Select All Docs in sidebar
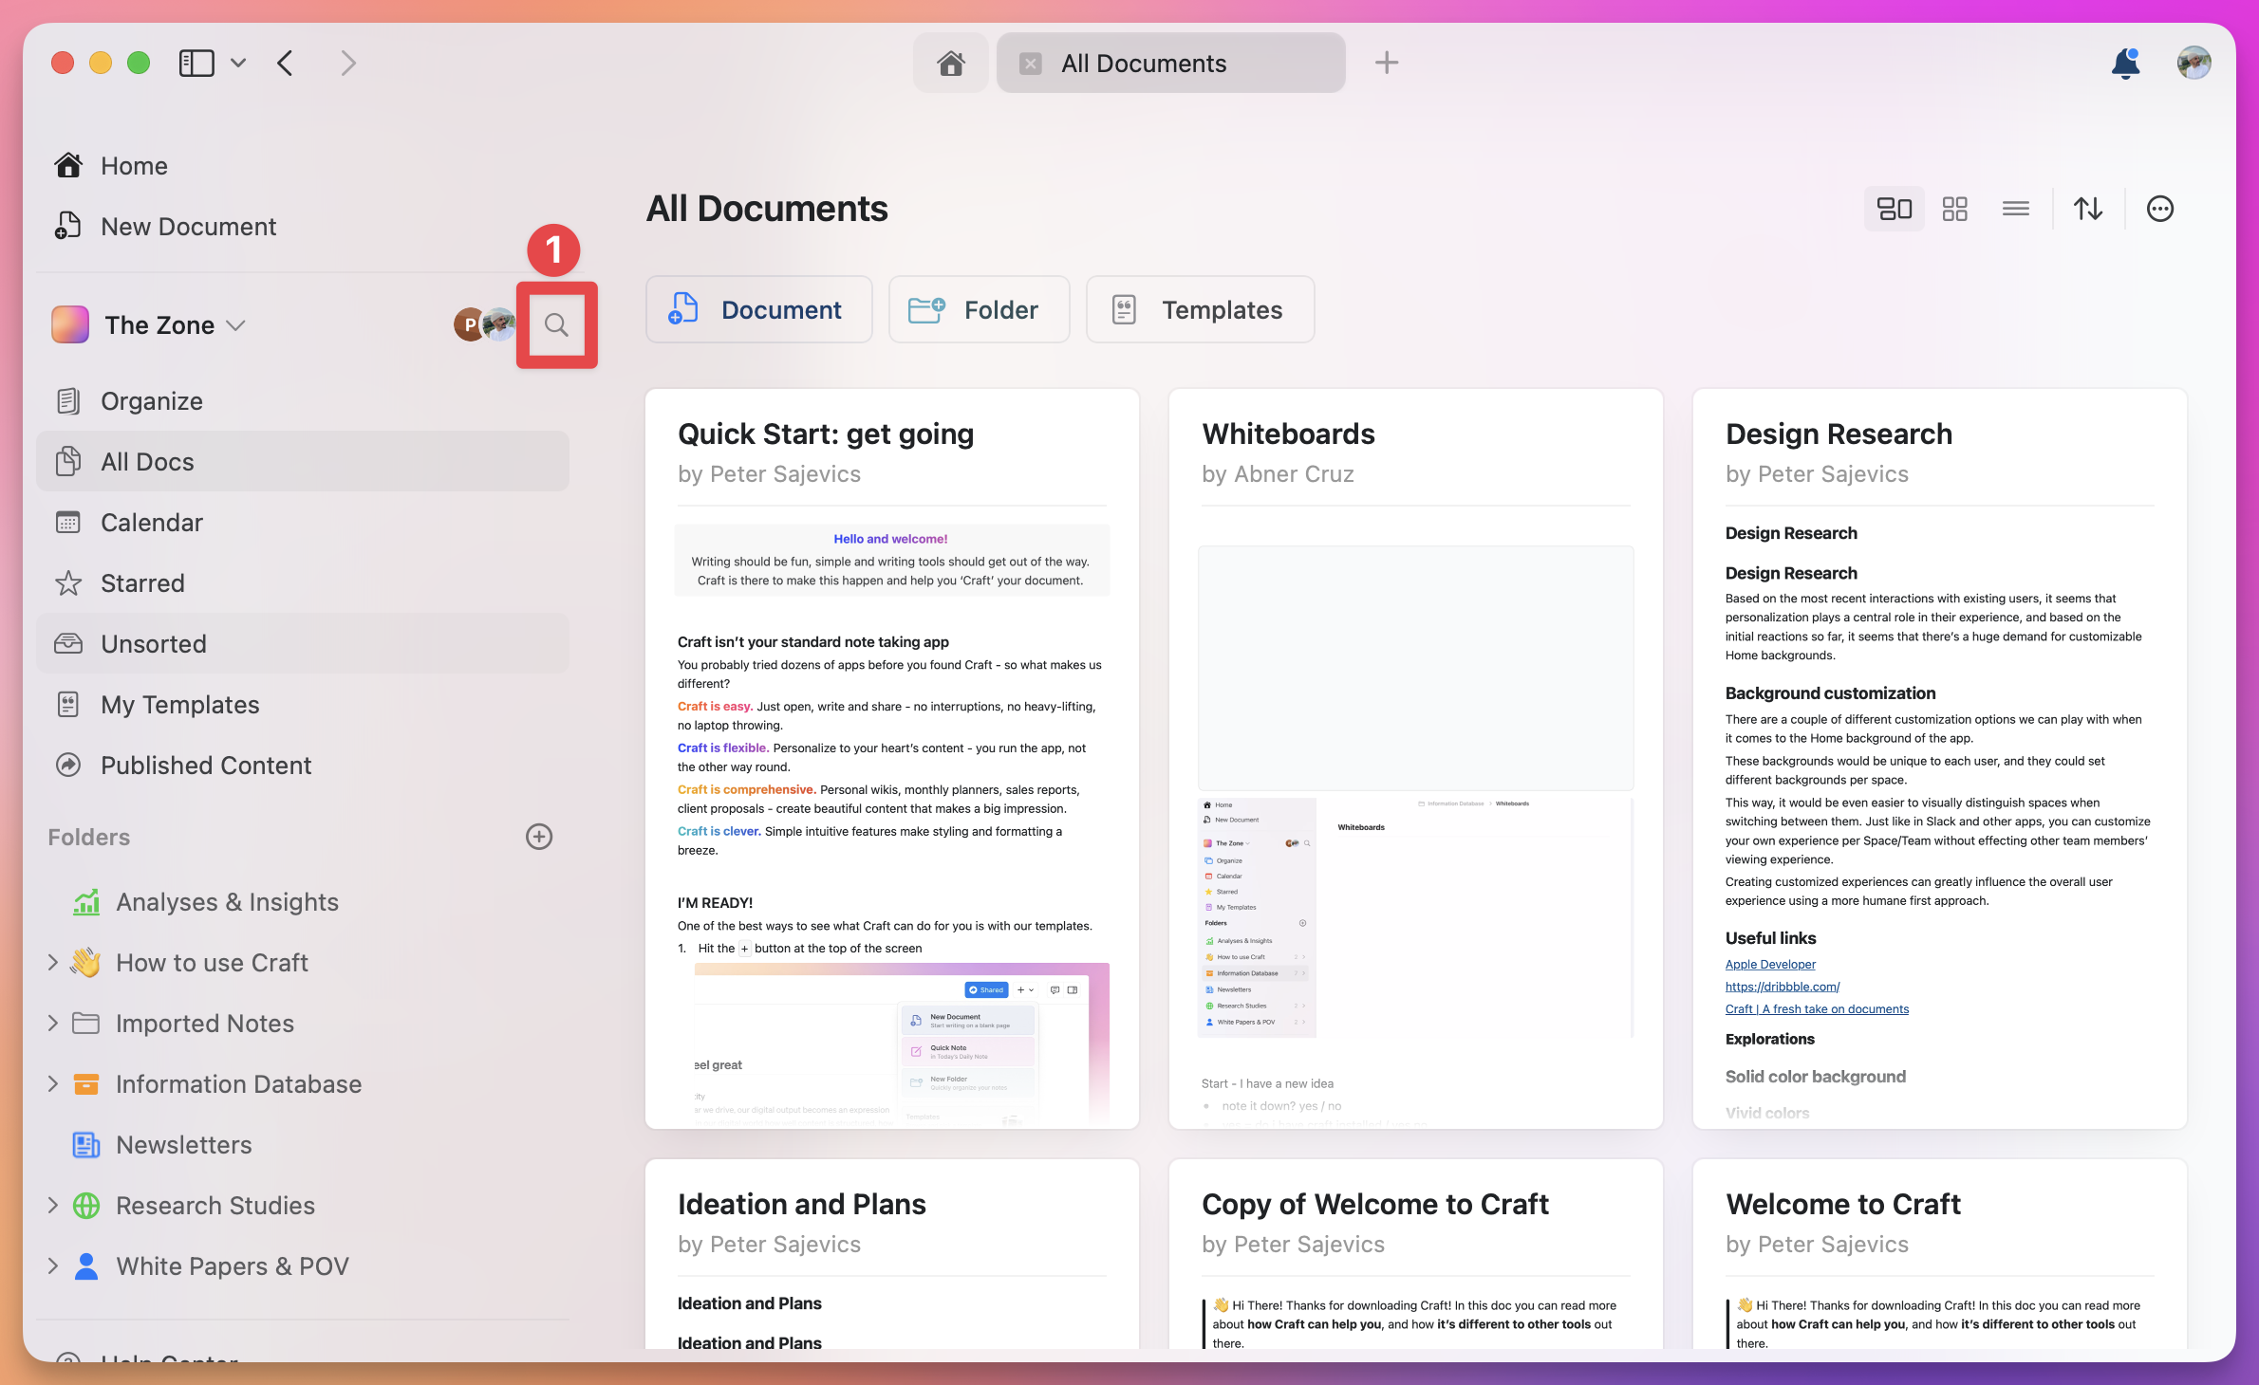 [x=303, y=462]
